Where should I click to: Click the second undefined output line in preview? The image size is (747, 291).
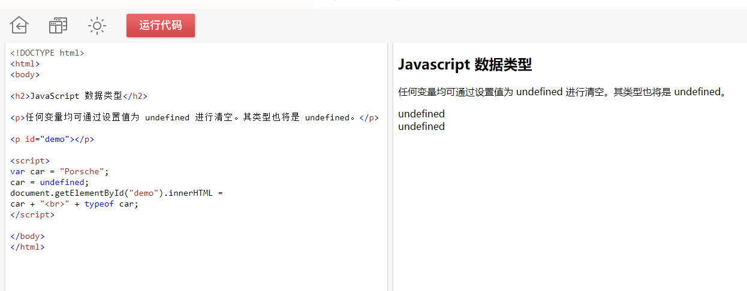[x=421, y=126]
